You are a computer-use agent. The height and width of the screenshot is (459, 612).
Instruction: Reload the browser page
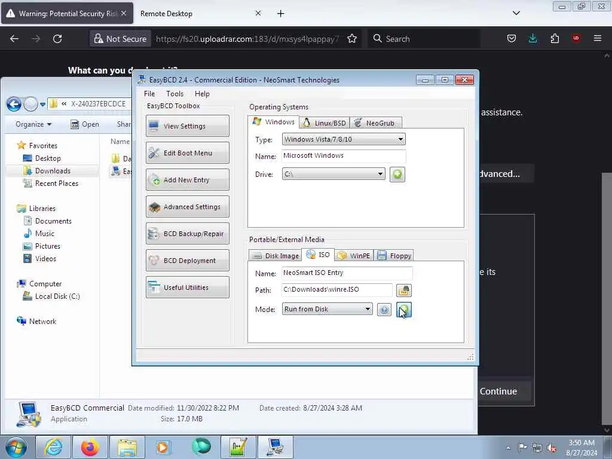(x=57, y=39)
